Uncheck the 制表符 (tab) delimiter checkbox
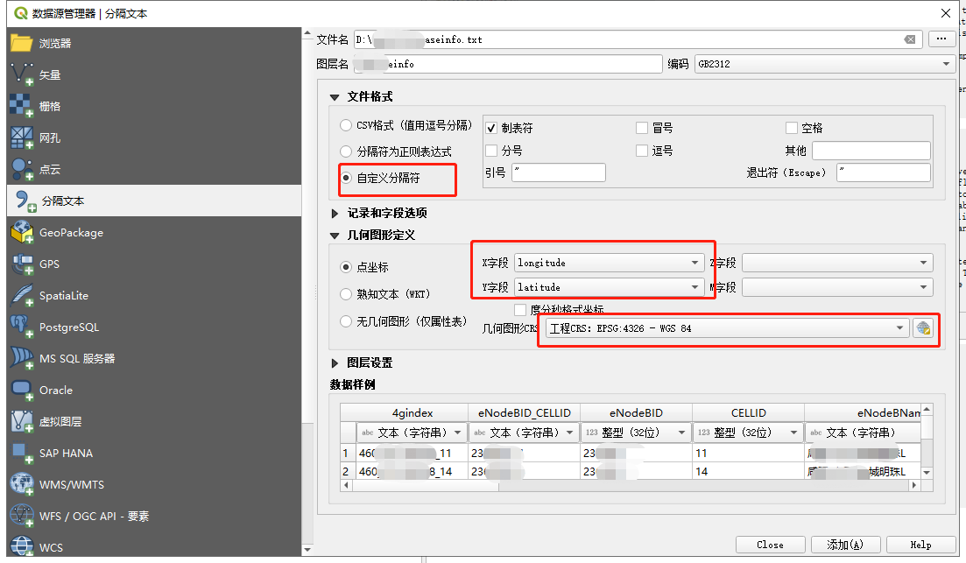Screen dimensions: 966x563 pos(491,128)
